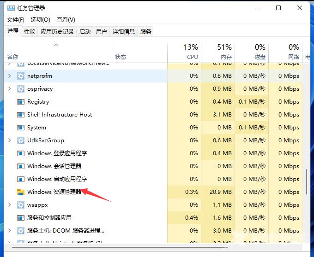Click the UdkSvcGroup gear icon
The image size is (314, 257).
pyautogui.click(x=21, y=140)
